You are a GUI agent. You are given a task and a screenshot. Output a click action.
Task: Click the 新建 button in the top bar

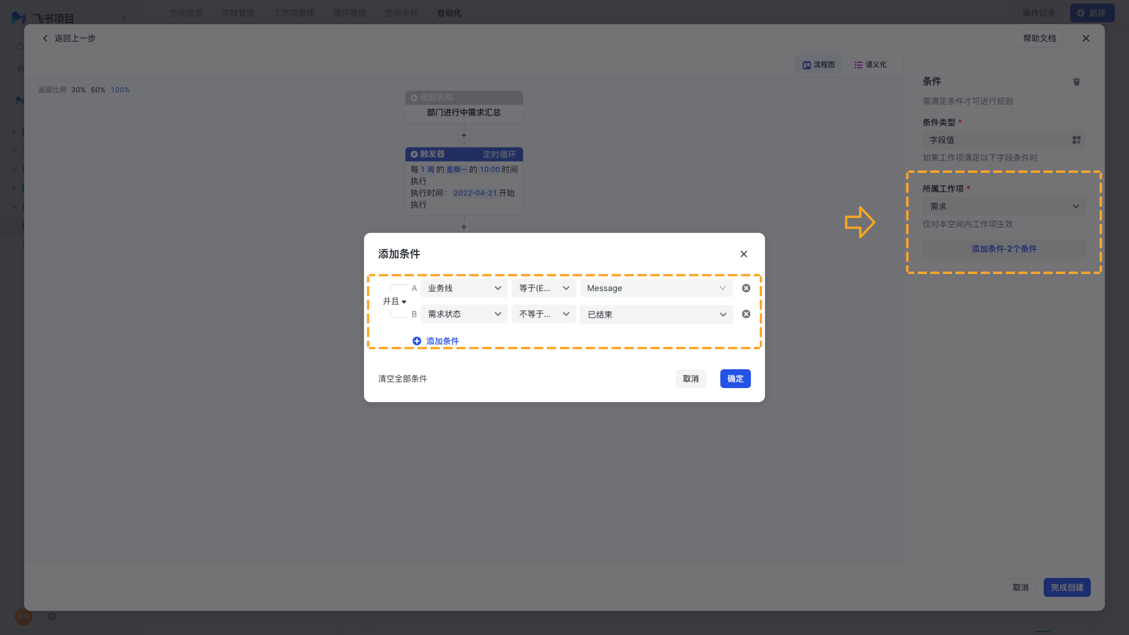pyautogui.click(x=1092, y=13)
